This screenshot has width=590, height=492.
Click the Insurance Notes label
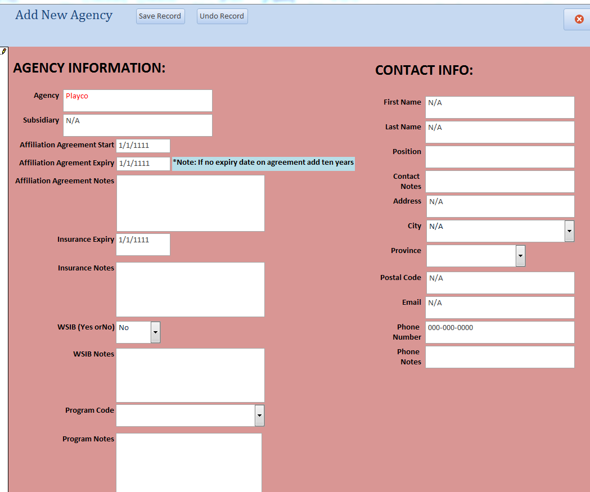[x=86, y=268]
